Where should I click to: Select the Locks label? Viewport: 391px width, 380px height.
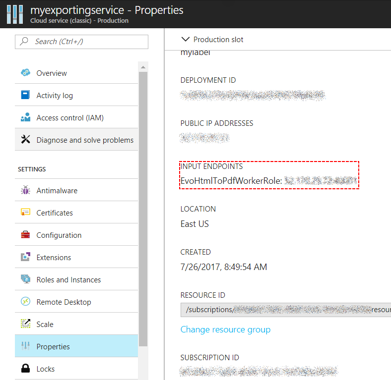[45, 369]
